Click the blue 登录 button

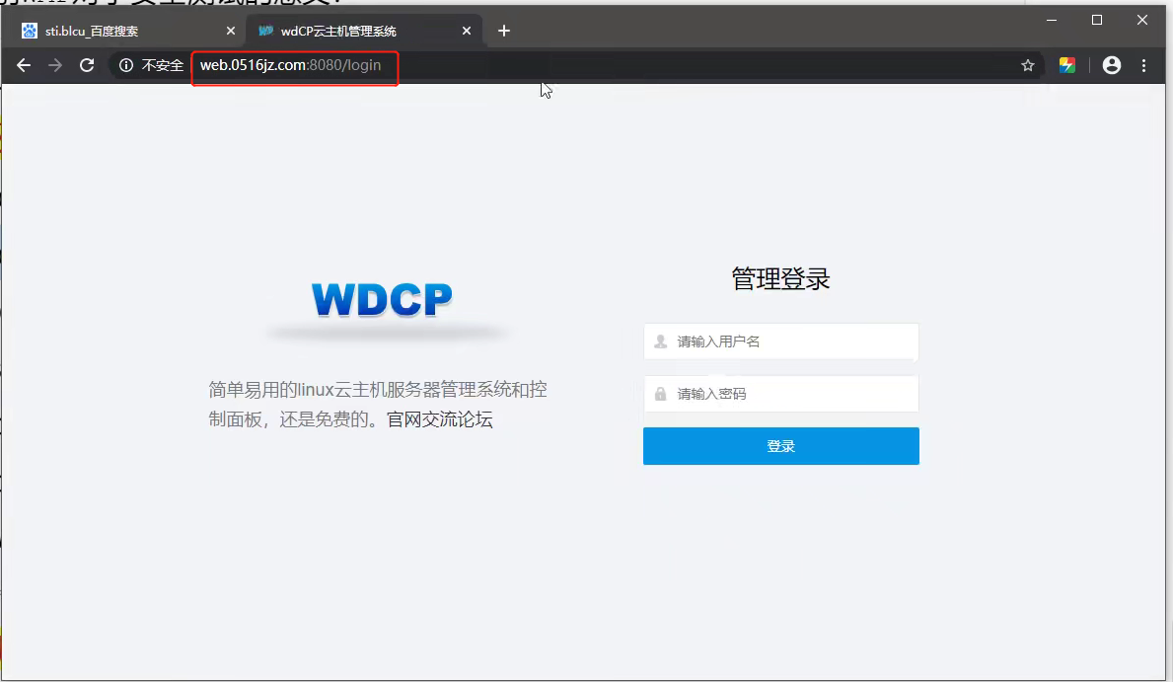click(x=781, y=446)
